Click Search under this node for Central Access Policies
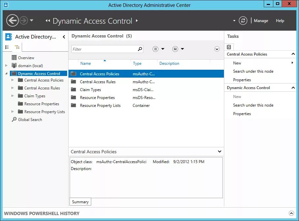The image size is (299, 221). pyautogui.click(x=253, y=71)
